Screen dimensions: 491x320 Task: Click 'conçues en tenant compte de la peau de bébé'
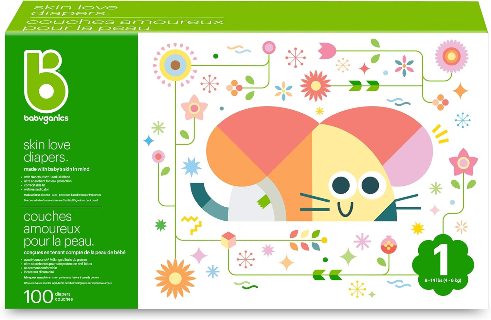tap(75, 253)
